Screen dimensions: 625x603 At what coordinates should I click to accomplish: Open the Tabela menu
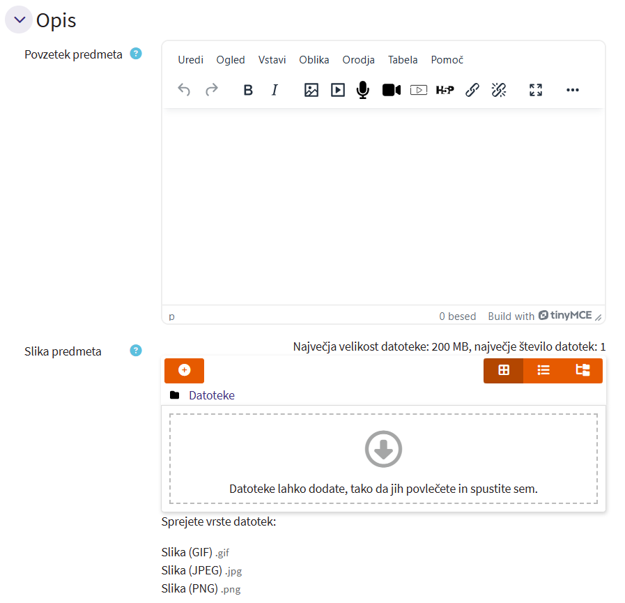tap(403, 60)
